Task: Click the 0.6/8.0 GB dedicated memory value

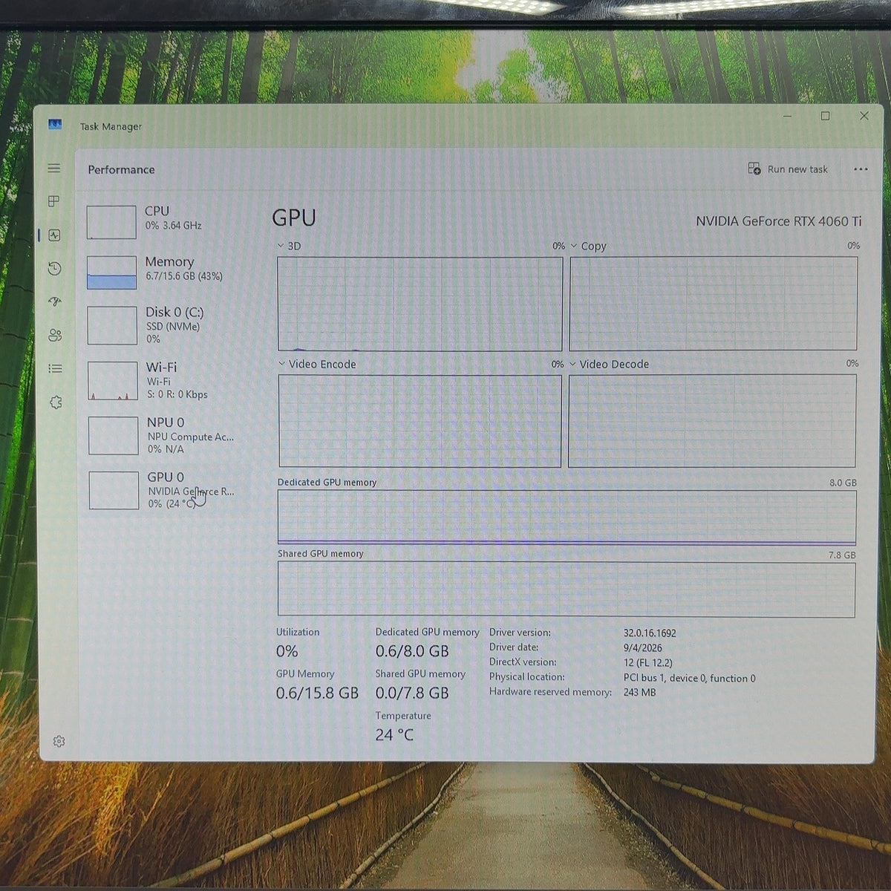Action: [x=412, y=651]
